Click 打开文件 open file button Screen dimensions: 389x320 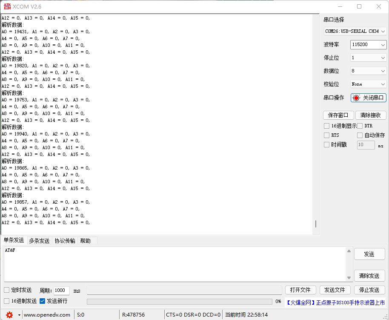(300, 290)
